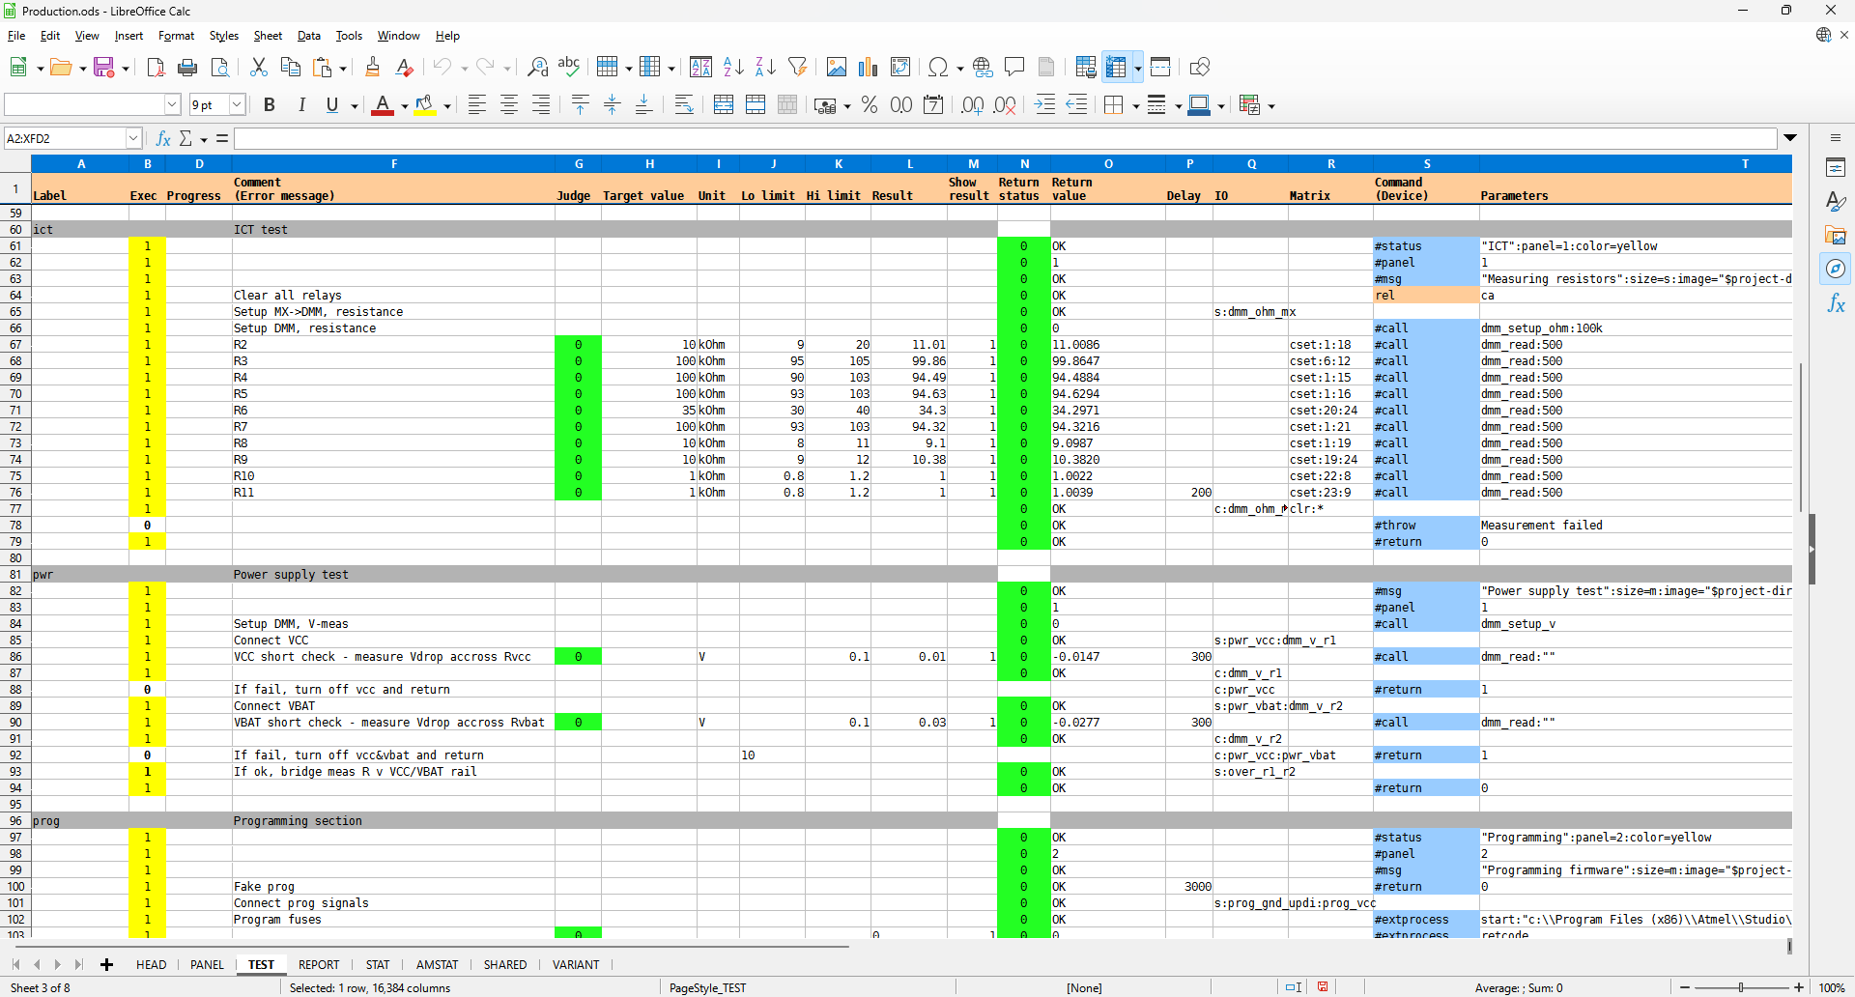Open the Gallery sidebar panel
Viewport: 1855px width, 997px height.
point(1836,235)
